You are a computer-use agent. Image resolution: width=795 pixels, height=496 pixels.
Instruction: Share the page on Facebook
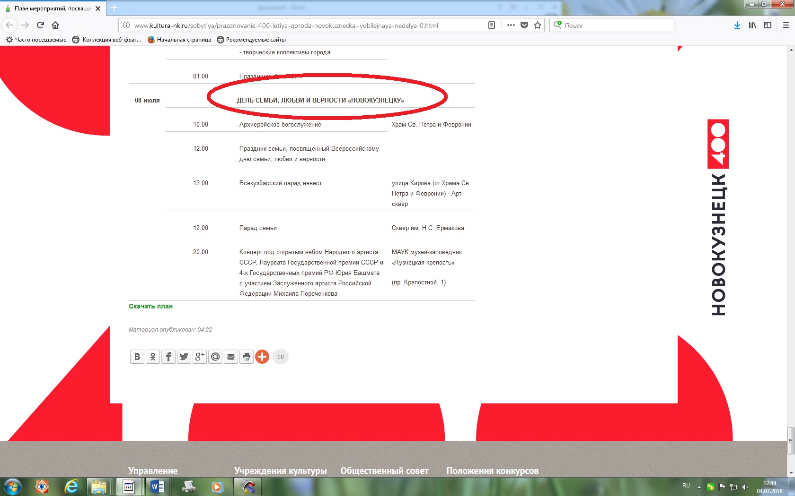coord(168,357)
